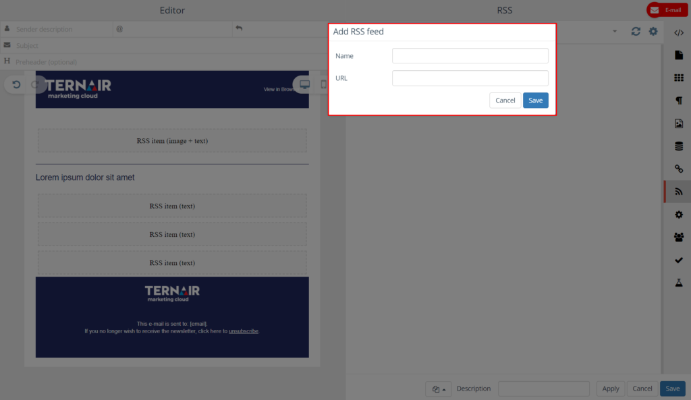Viewport: 691px width, 400px height.
Task: Open the checkmark validation icon in sidebar
Action: pos(679,260)
